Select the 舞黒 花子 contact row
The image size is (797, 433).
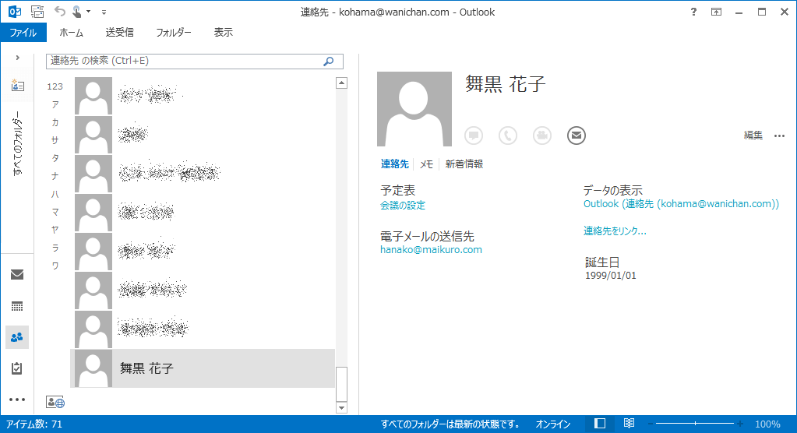click(x=203, y=368)
